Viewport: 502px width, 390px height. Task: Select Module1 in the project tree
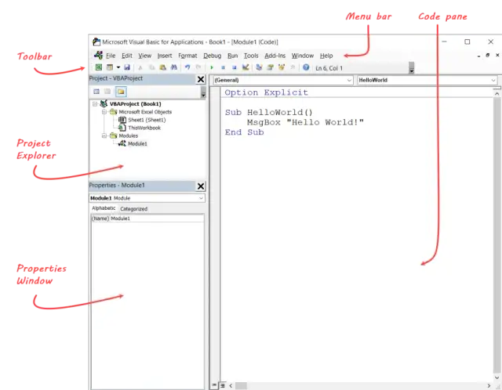137,144
